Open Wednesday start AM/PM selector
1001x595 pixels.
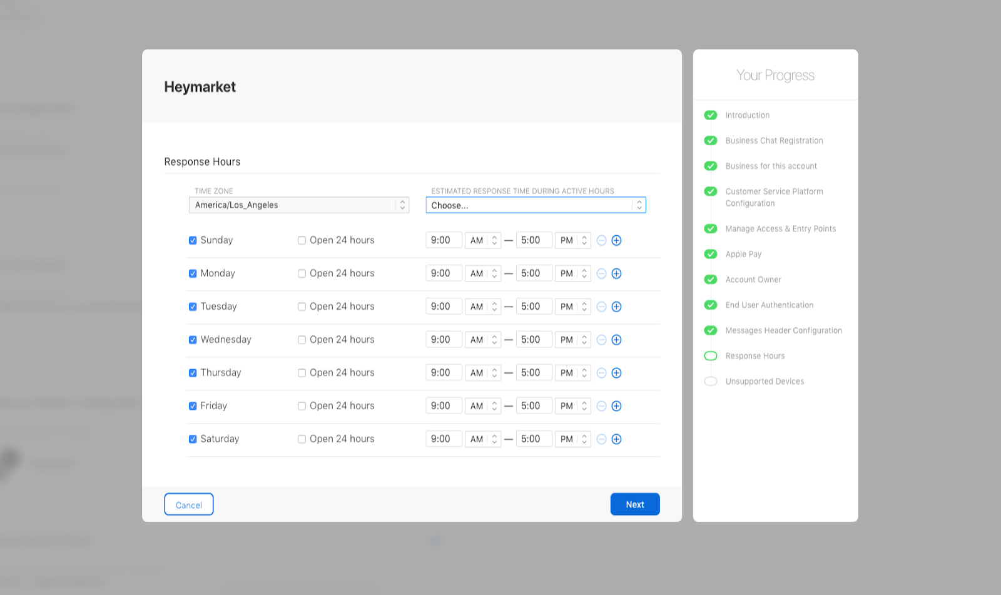[483, 340]
